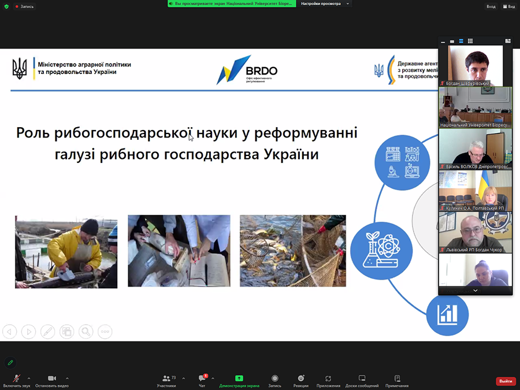Open Доски сообщений whiteboards
Viewport: 520px width, 390px height.
[362, 381]
